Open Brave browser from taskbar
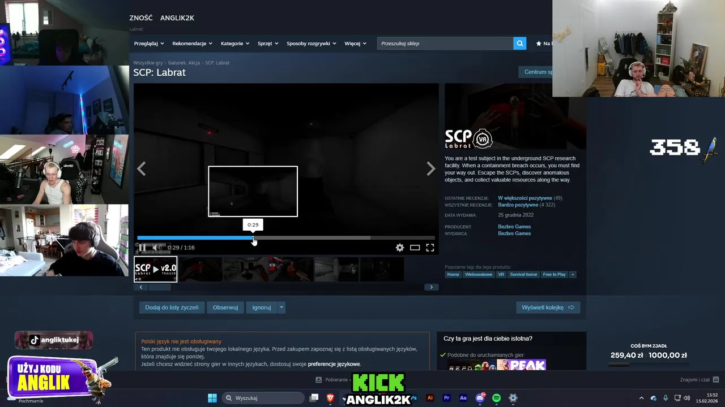The image size is (725, 407). (330, 398)
